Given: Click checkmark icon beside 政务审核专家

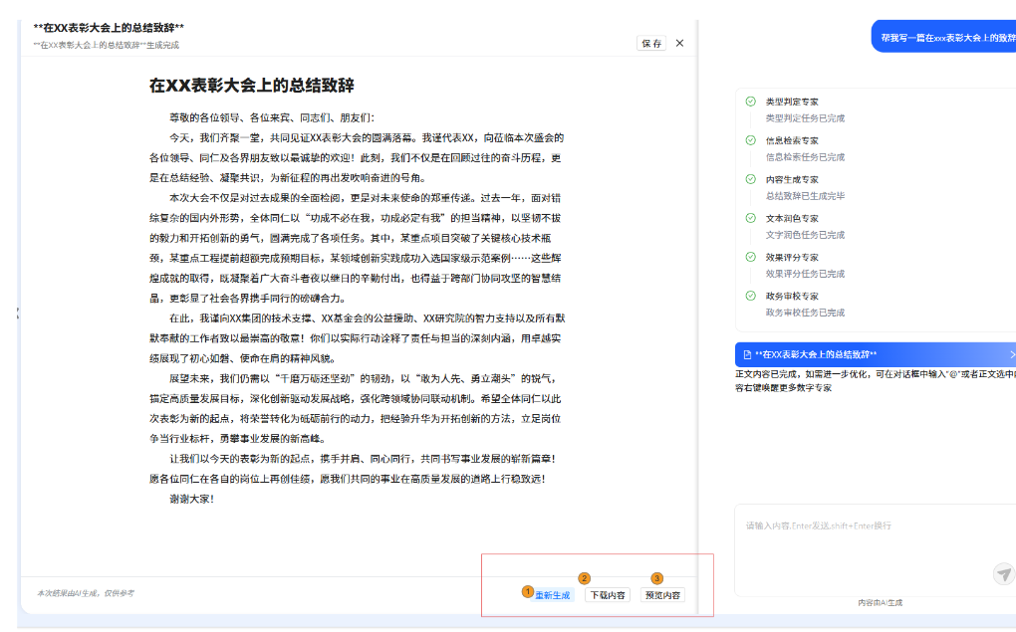Looking at the screenshot, I should pyautogui.click(x=750, y=296).
